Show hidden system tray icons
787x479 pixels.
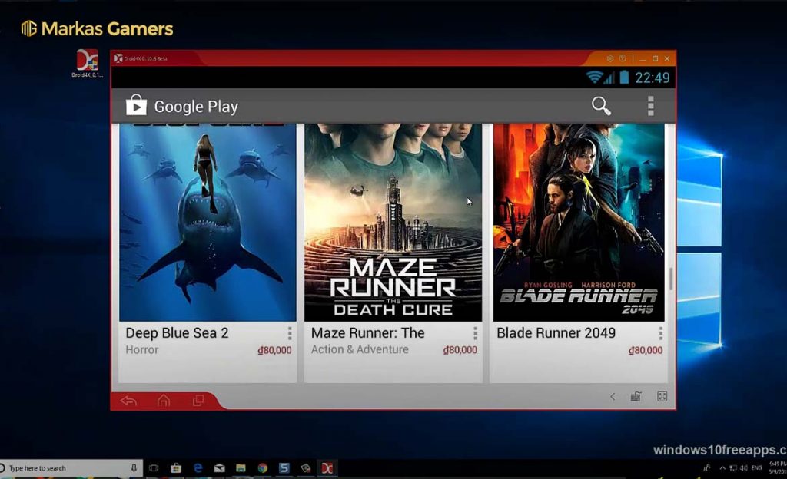click(x=722, y=468)
